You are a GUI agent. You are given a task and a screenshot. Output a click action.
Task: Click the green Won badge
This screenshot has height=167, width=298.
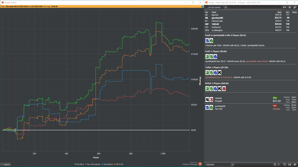tap(275, 98)
